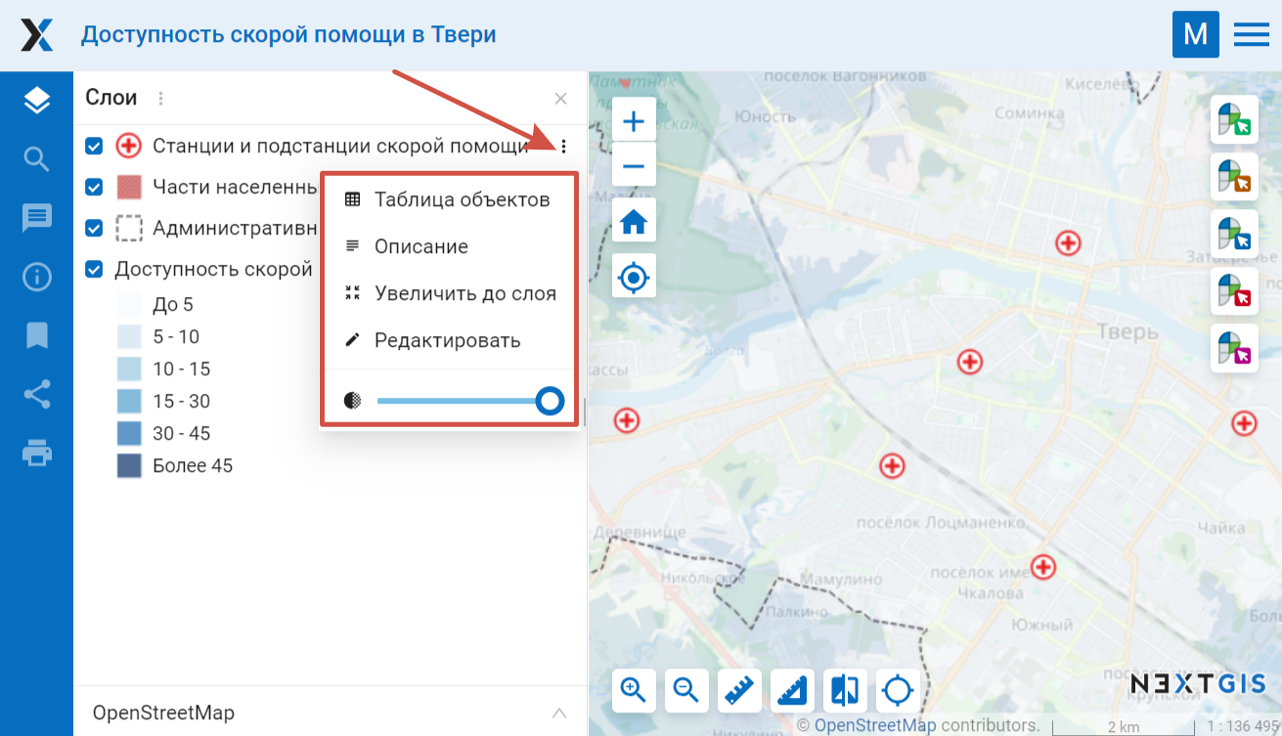Open the hamburger main menu

pyautogui.click(x=1251, y=35)
